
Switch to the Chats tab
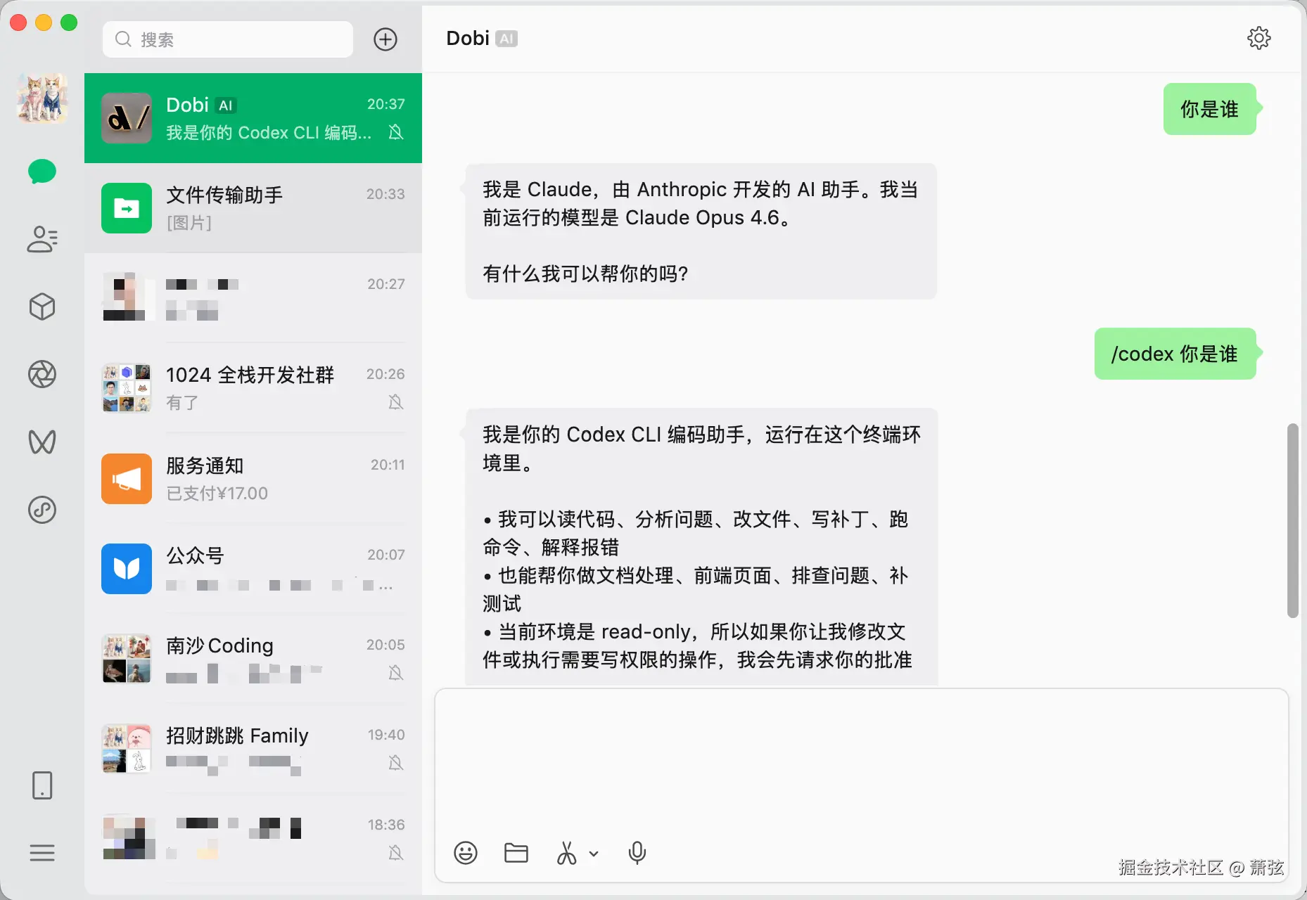pyautogui.click(x=42, y=172)
